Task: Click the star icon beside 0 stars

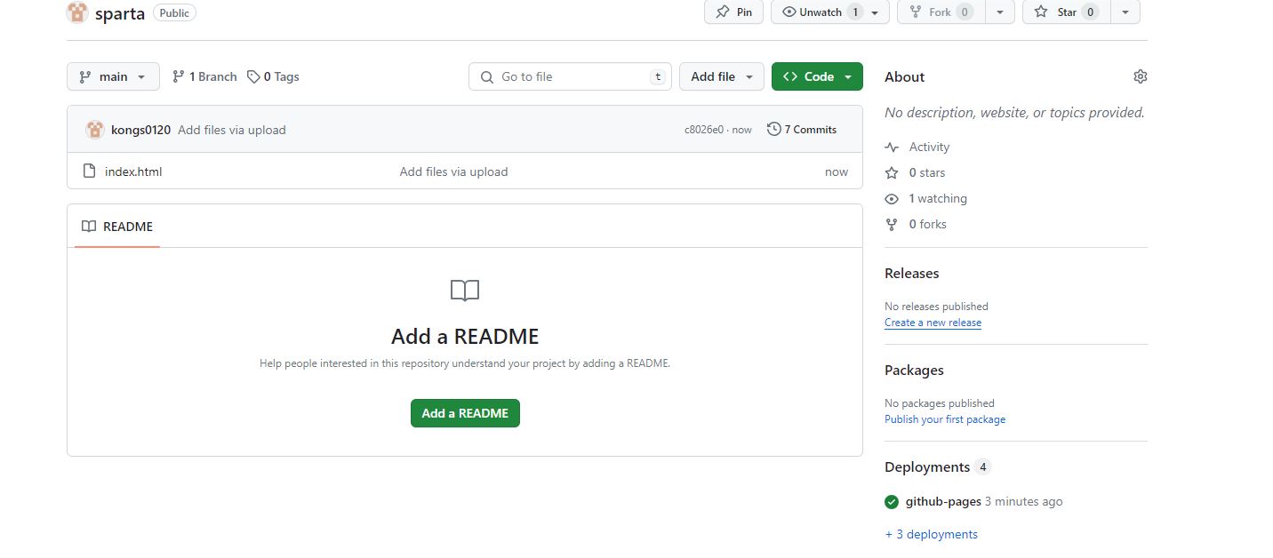Action: [x=892, y=172]
